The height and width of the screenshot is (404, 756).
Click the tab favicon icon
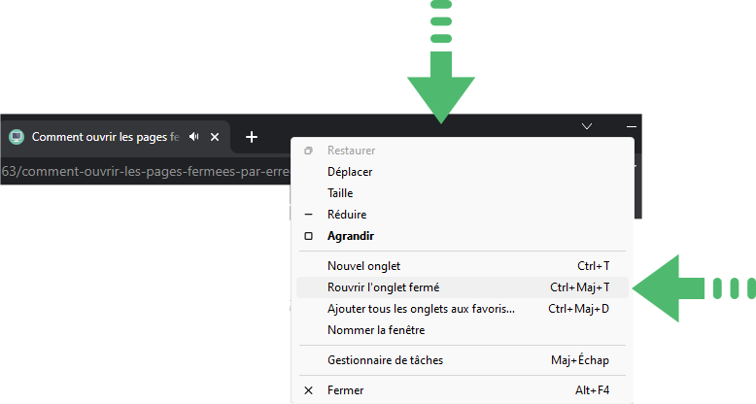pos(17,137)
